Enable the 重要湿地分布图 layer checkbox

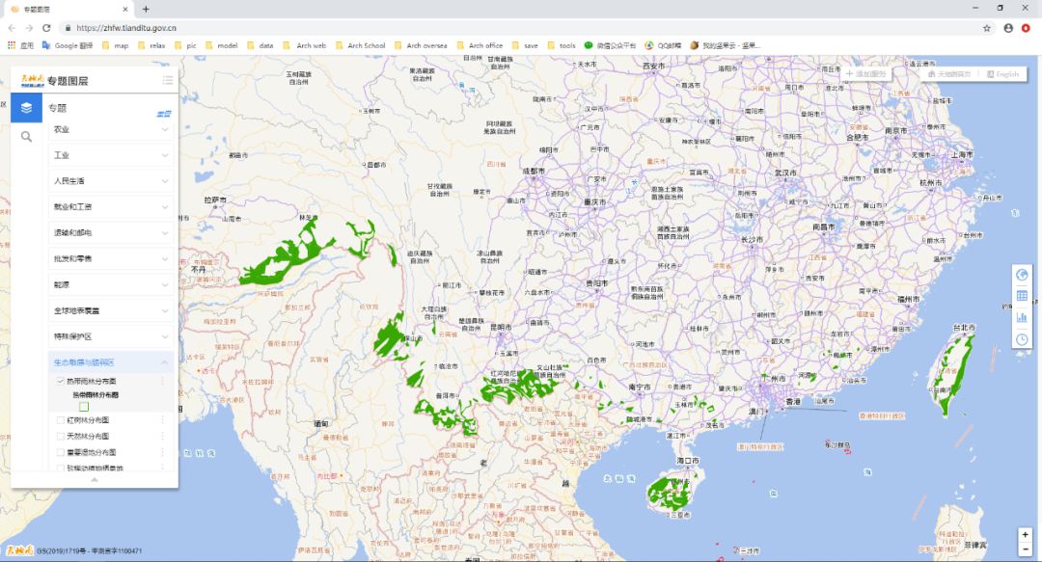tap(61, 452)
